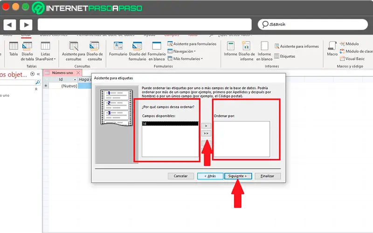This screenshot has height=233, width=373.
Task: Select Id in Campos disponibles list
Action: click(170, 123)
